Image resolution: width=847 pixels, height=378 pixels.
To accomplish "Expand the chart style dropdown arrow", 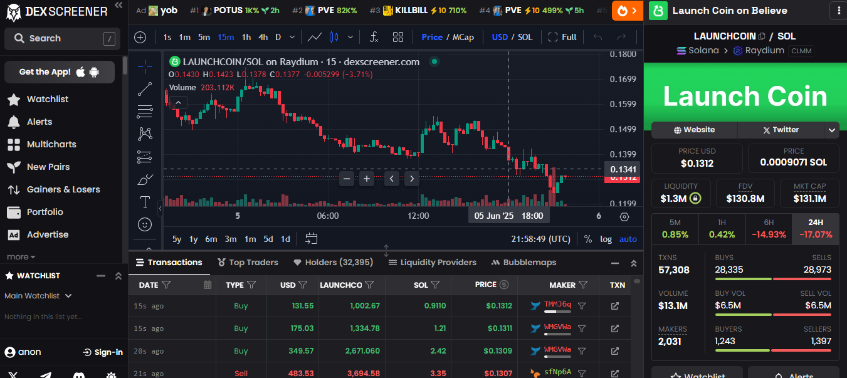I will (350, 37).
